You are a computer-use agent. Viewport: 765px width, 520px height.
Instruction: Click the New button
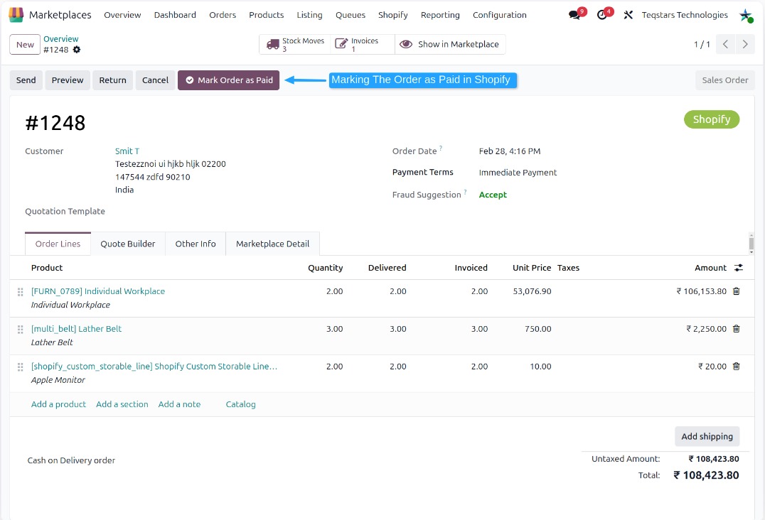25,45
